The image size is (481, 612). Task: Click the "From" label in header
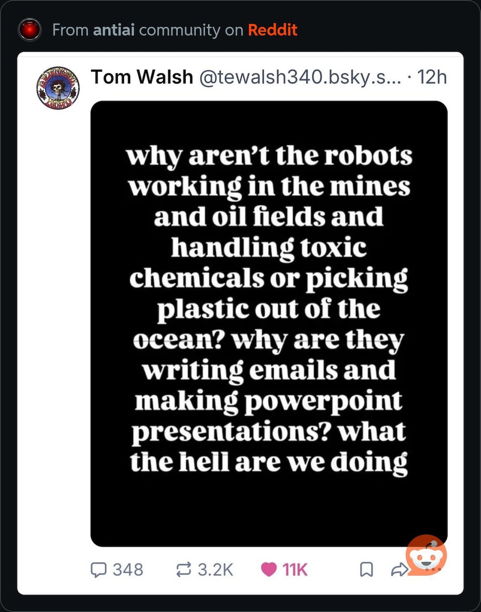(x=70, y=30)
